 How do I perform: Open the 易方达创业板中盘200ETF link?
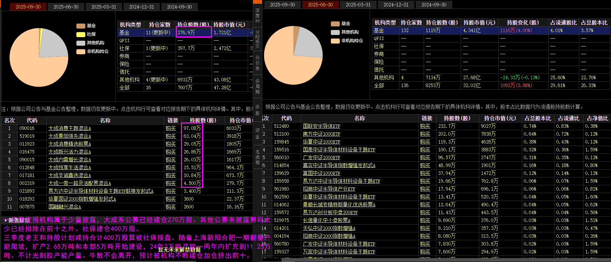[330, 212]
